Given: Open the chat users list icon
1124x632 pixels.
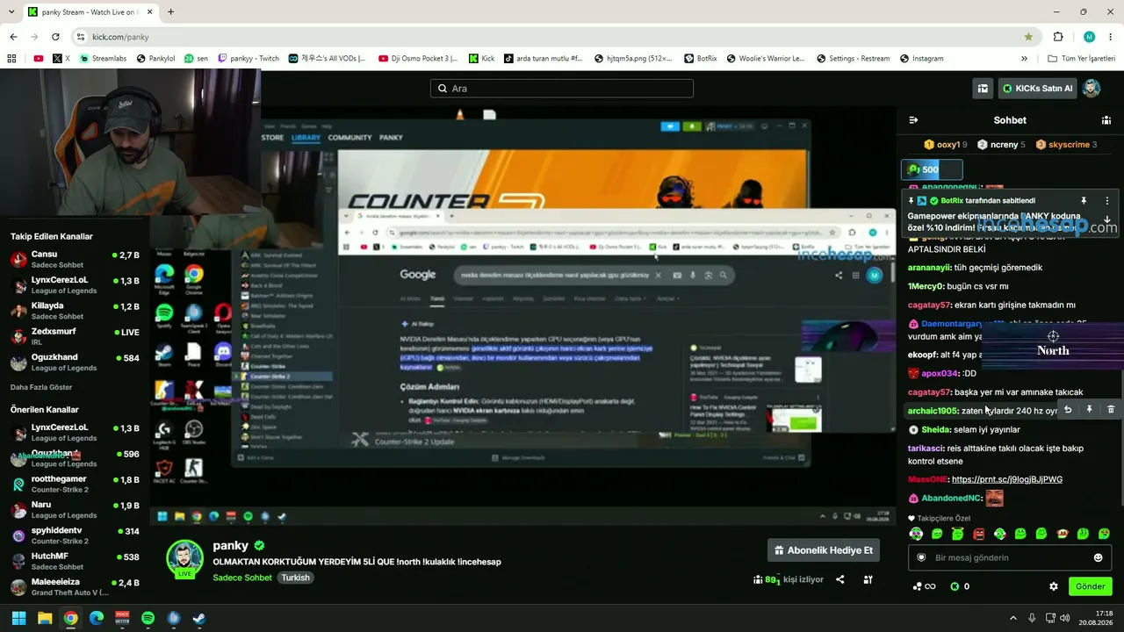Looking at the screenshot, I should 1106,120.
